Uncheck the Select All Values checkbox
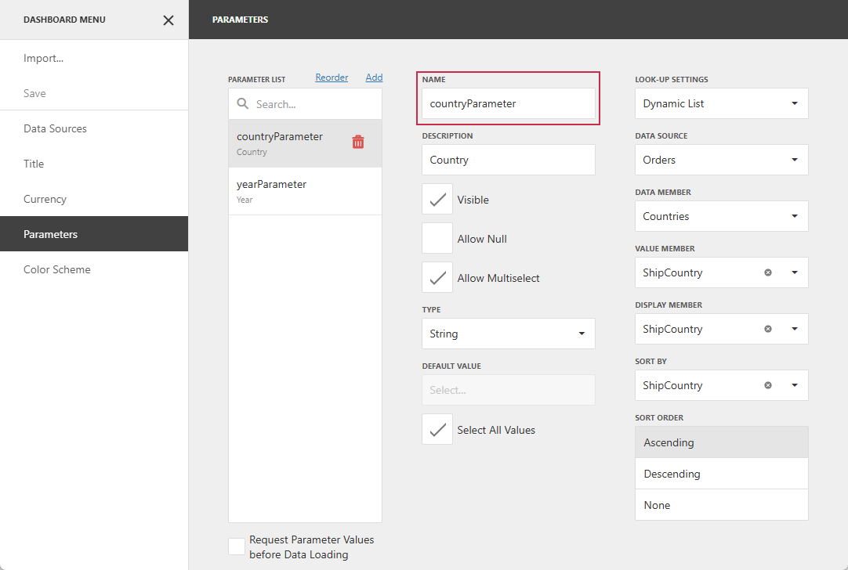 (437, 430)
